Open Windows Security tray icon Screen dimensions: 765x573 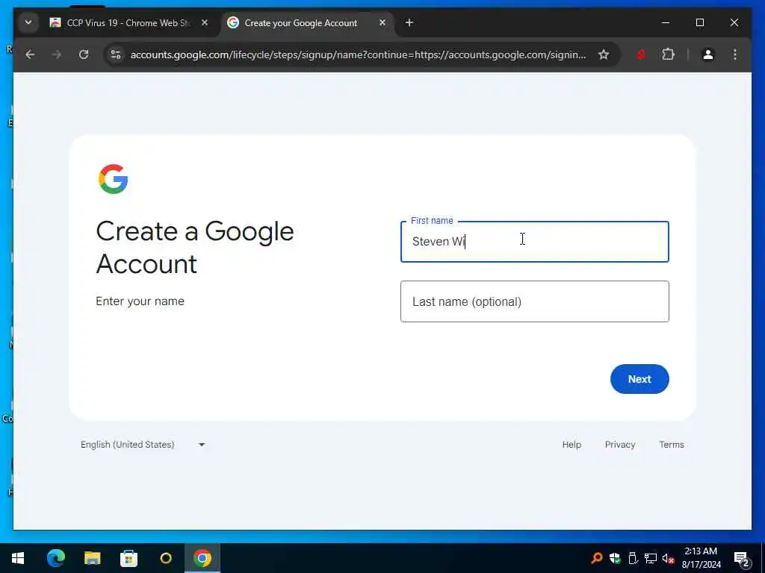click(x=616, y=558)
